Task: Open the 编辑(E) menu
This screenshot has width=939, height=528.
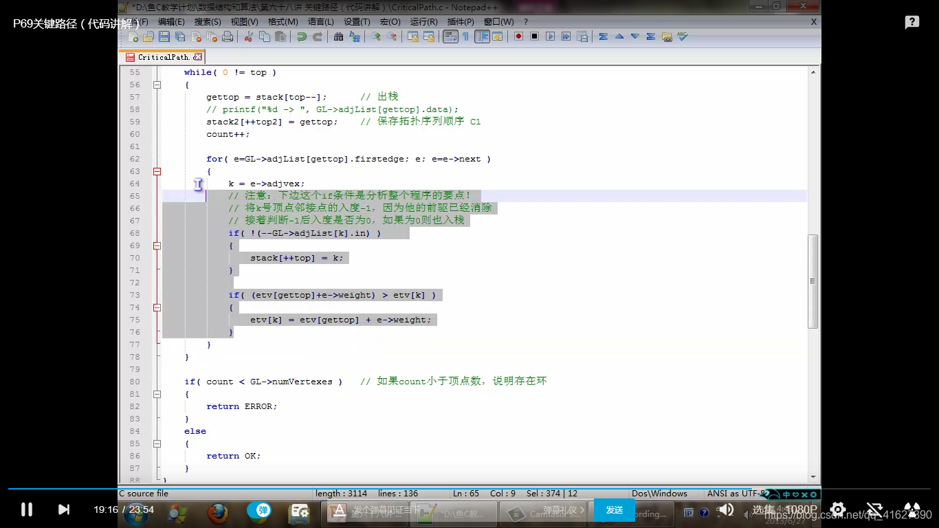Action: tap(171, 21)
